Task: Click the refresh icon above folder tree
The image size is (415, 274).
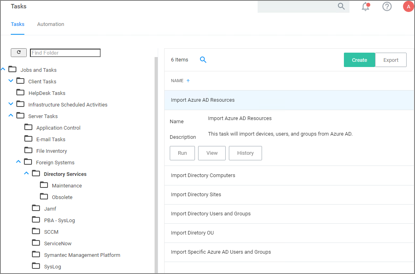Action: (18, 52)
